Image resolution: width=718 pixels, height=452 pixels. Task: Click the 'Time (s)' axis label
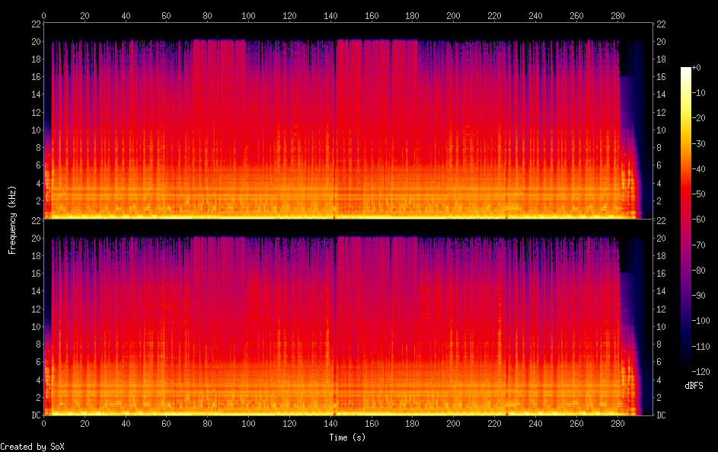click(x=348, y=438)
